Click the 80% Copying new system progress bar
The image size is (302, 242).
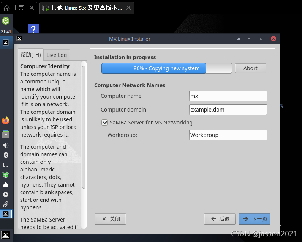[x=167, y=68]
